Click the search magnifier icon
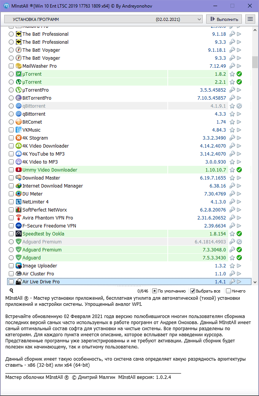259x396 pixels. [11, 290]
